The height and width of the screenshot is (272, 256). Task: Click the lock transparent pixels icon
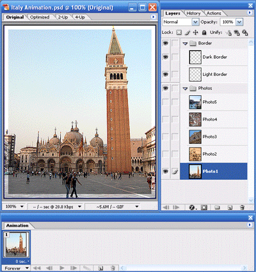click(179, 33)
